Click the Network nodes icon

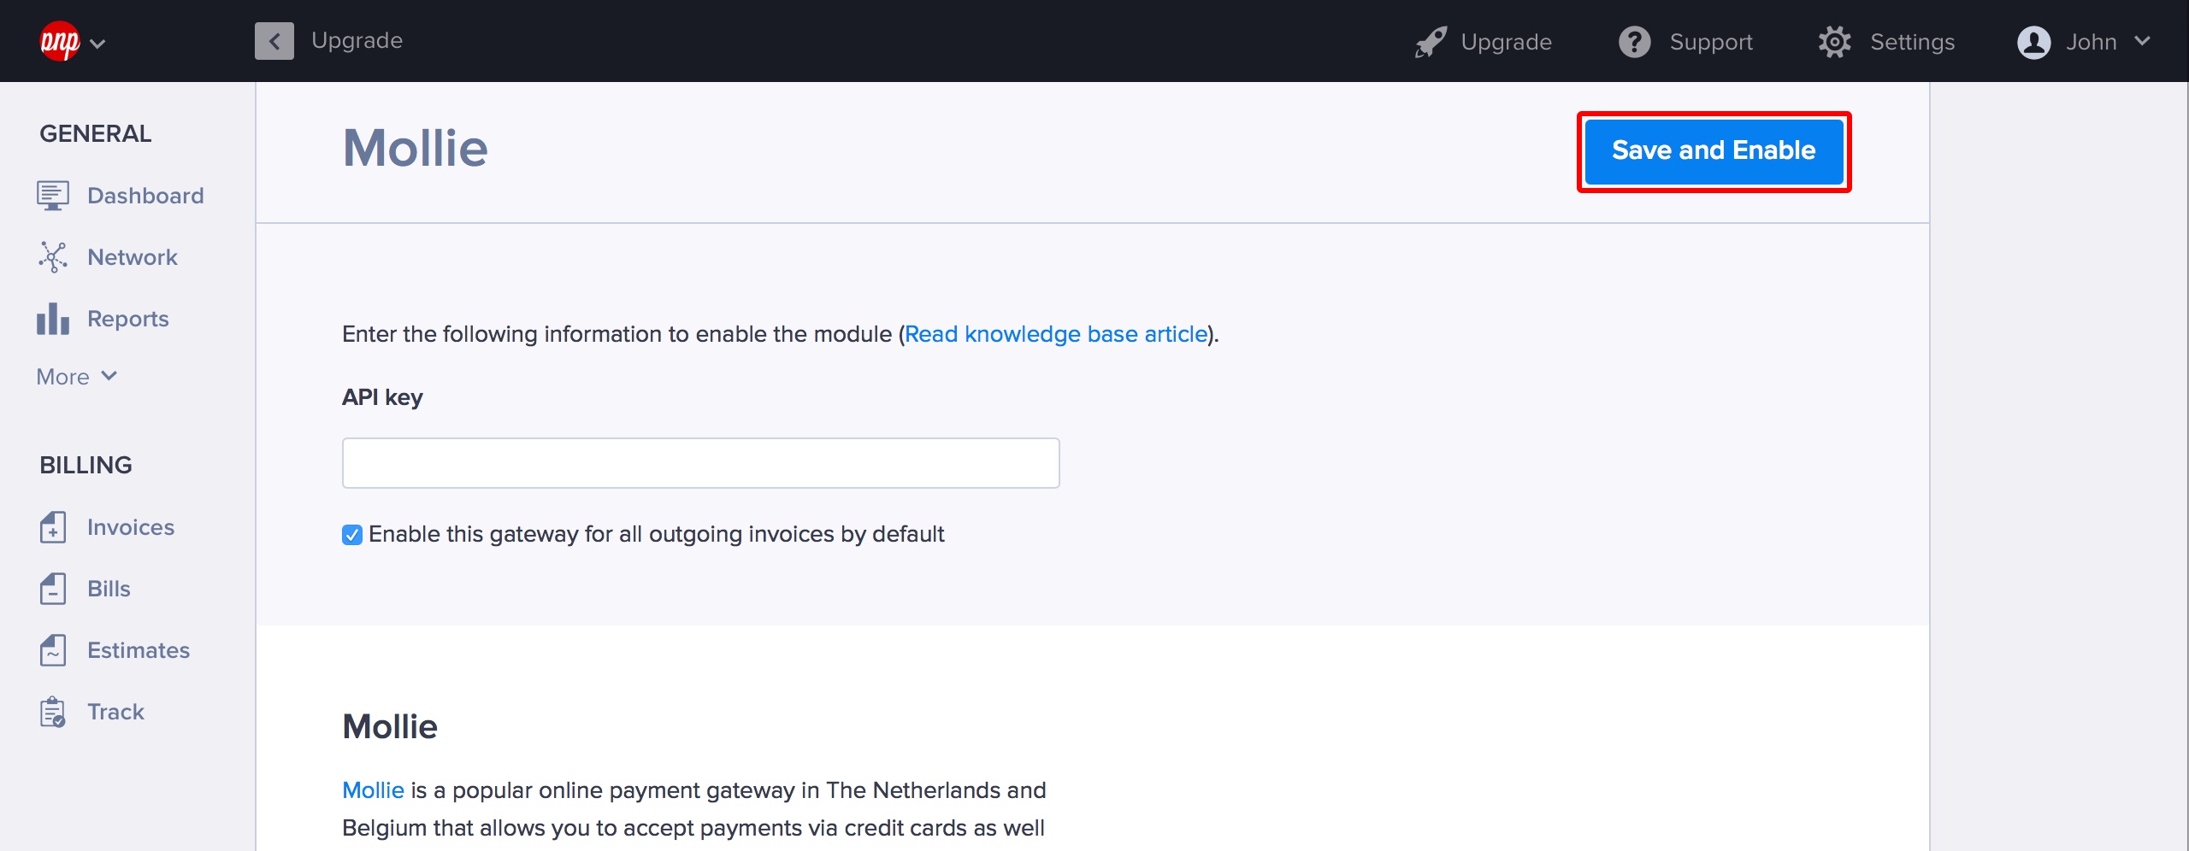point(52,257)
